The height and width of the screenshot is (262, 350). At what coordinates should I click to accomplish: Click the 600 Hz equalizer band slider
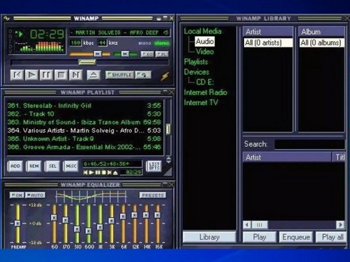coord(89,231)
